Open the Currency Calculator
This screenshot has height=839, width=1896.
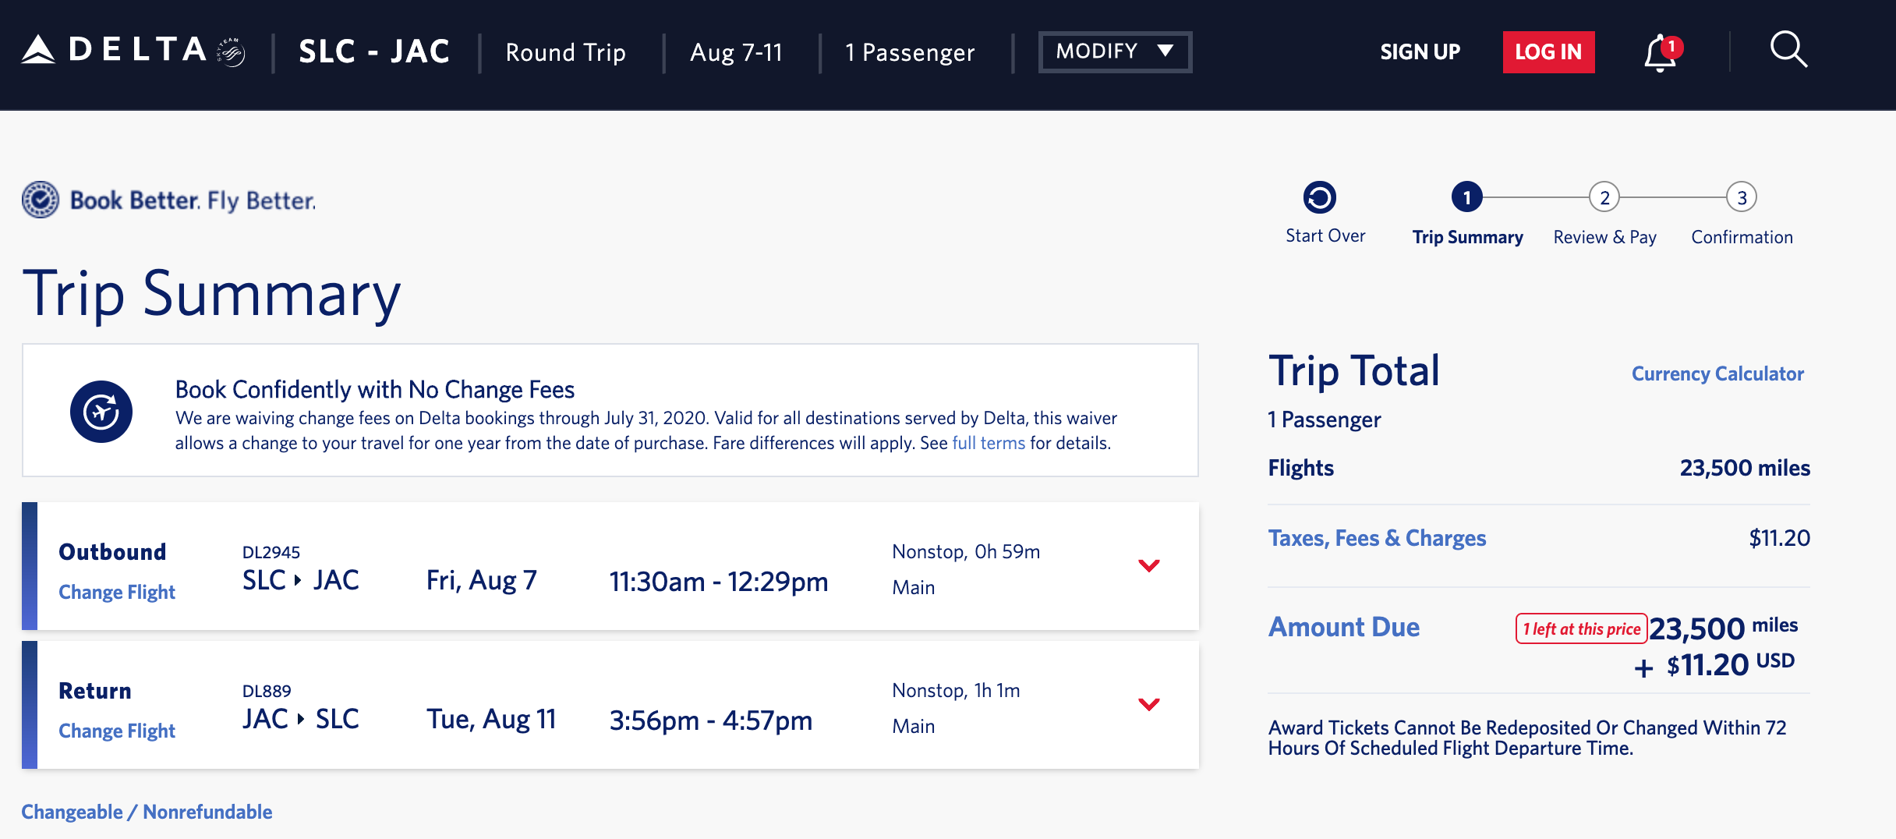click(x=1717, y=373)
